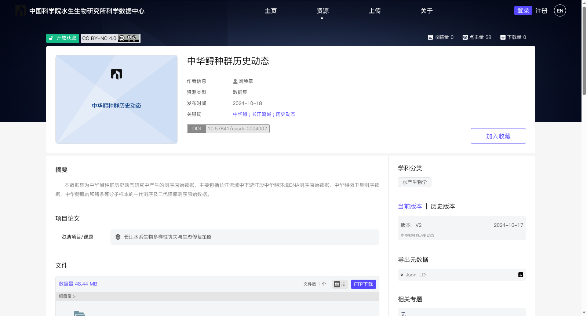
Task: Click the layered project icon beside 长江水系
Action: 118,237
